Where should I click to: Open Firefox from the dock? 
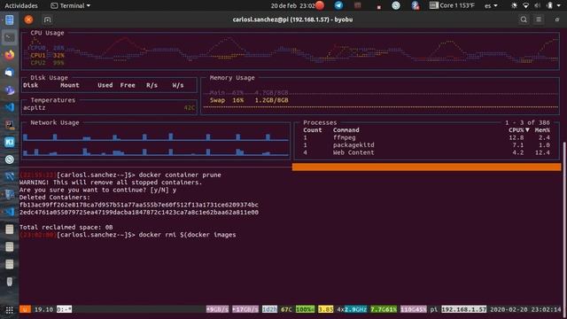click(10, 55)
